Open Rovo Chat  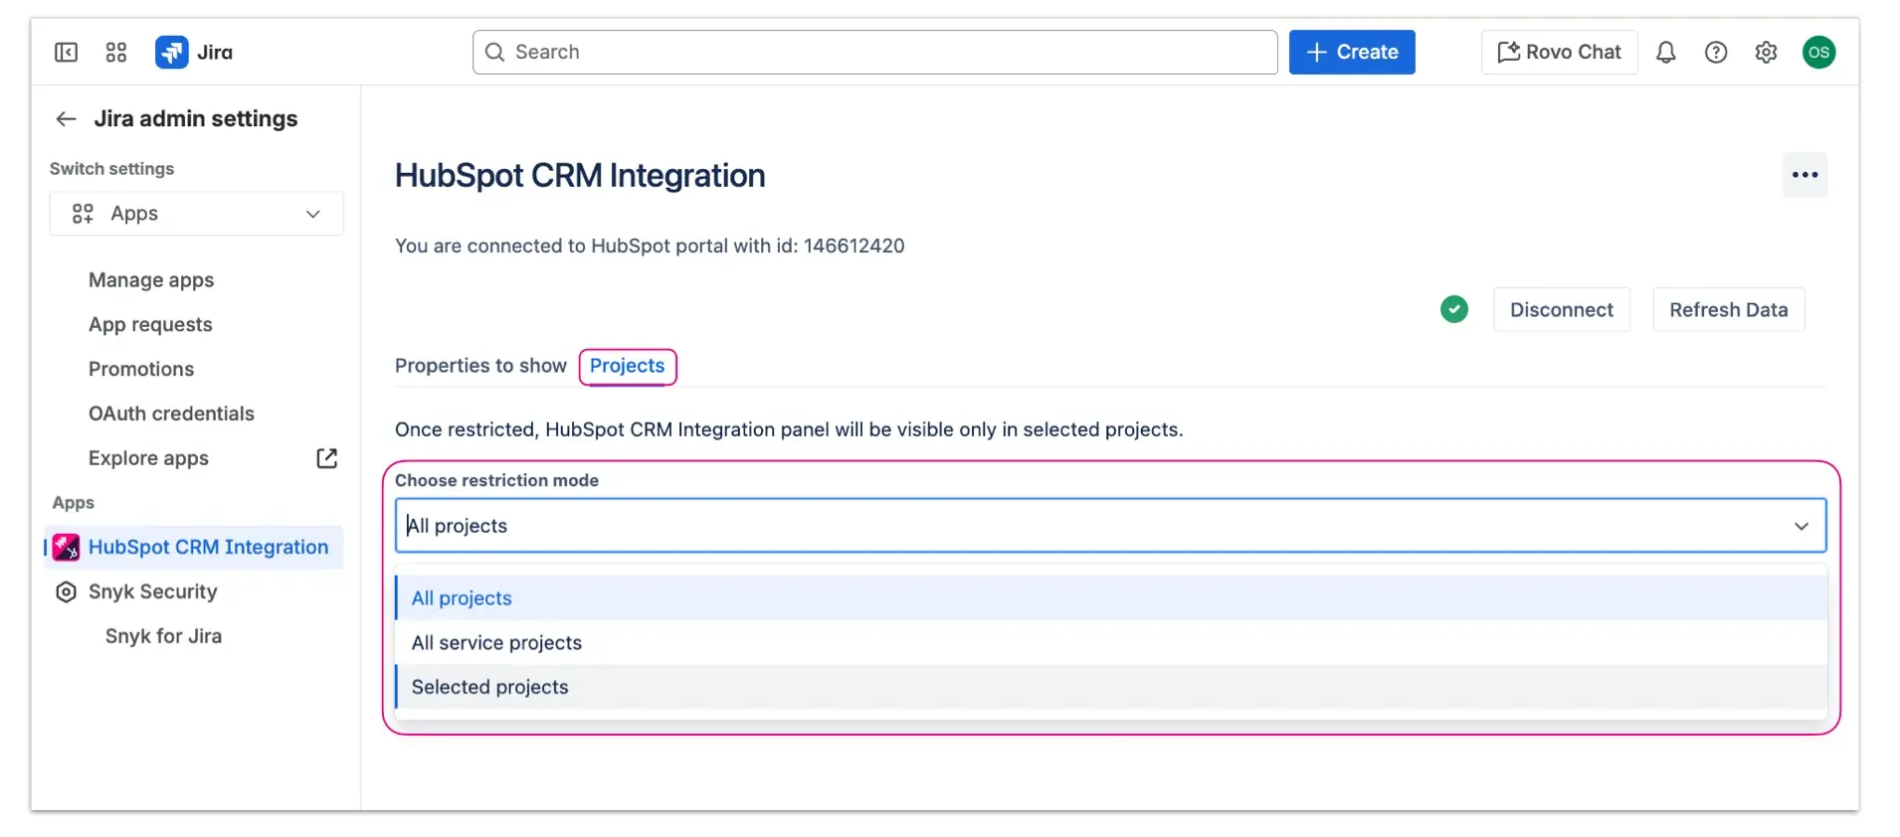[x=1560, y=53]
